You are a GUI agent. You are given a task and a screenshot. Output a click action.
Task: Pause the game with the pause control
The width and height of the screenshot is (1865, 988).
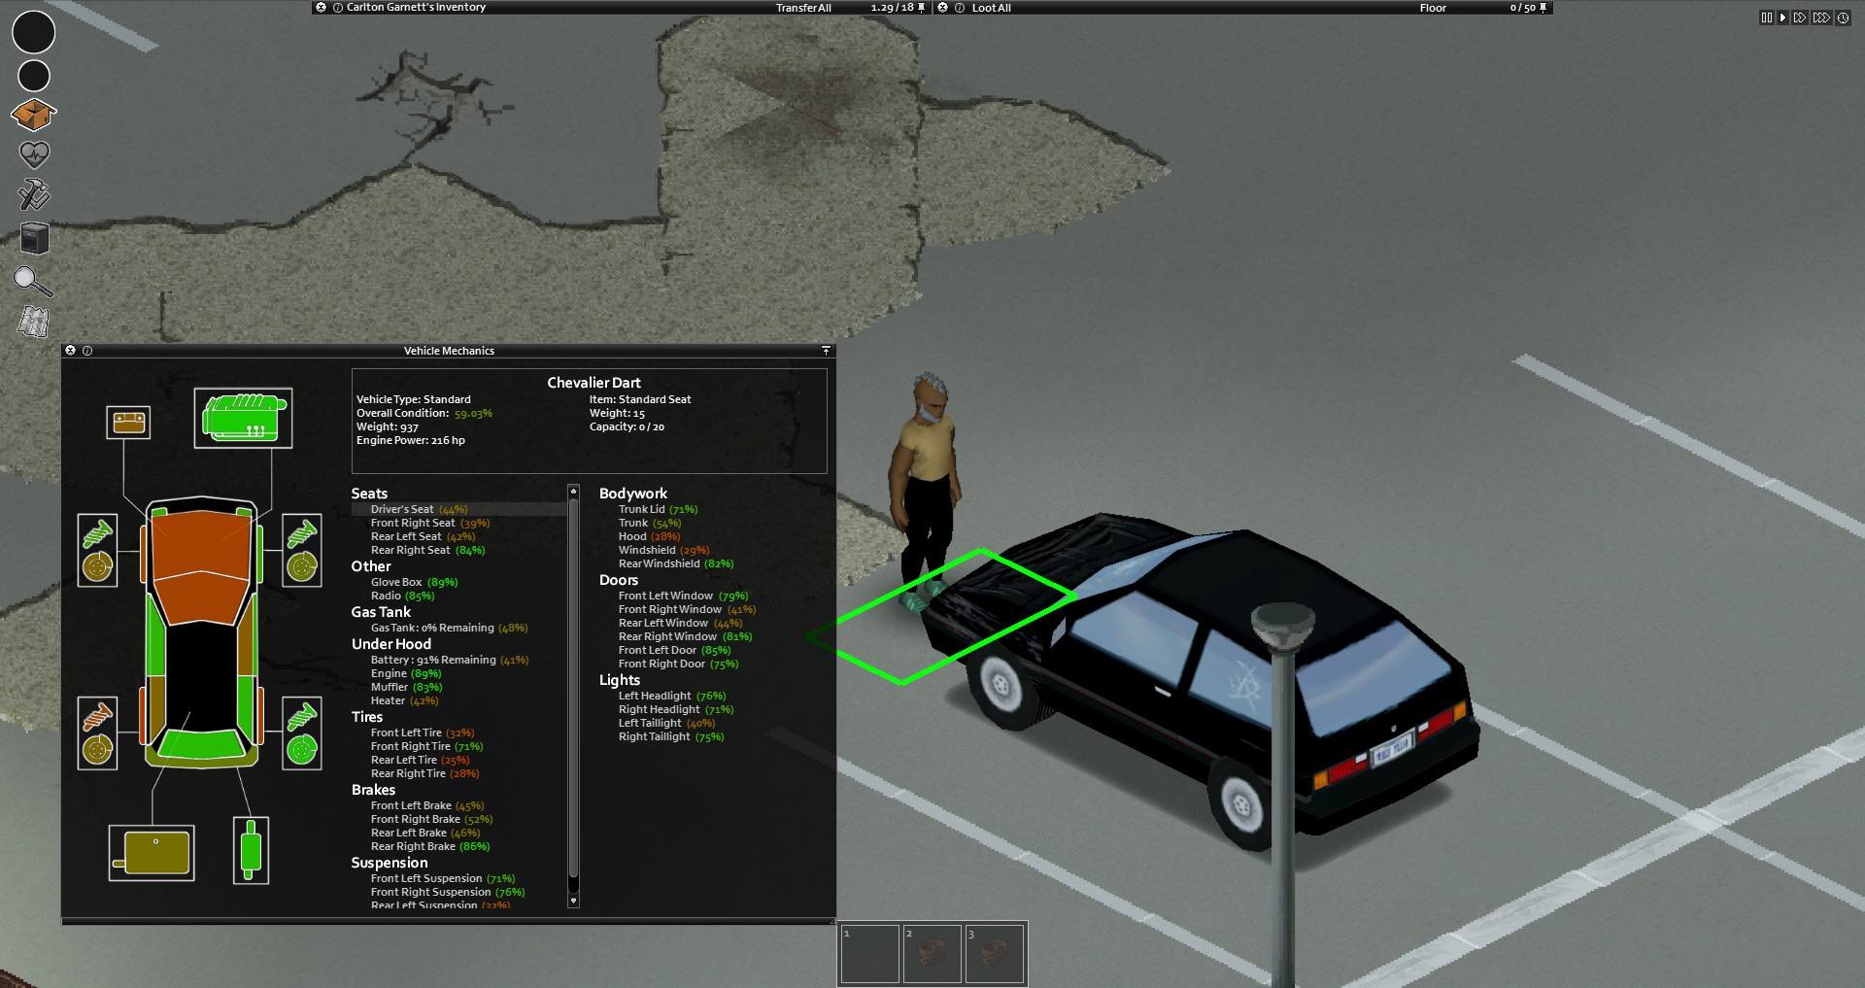1766,17
